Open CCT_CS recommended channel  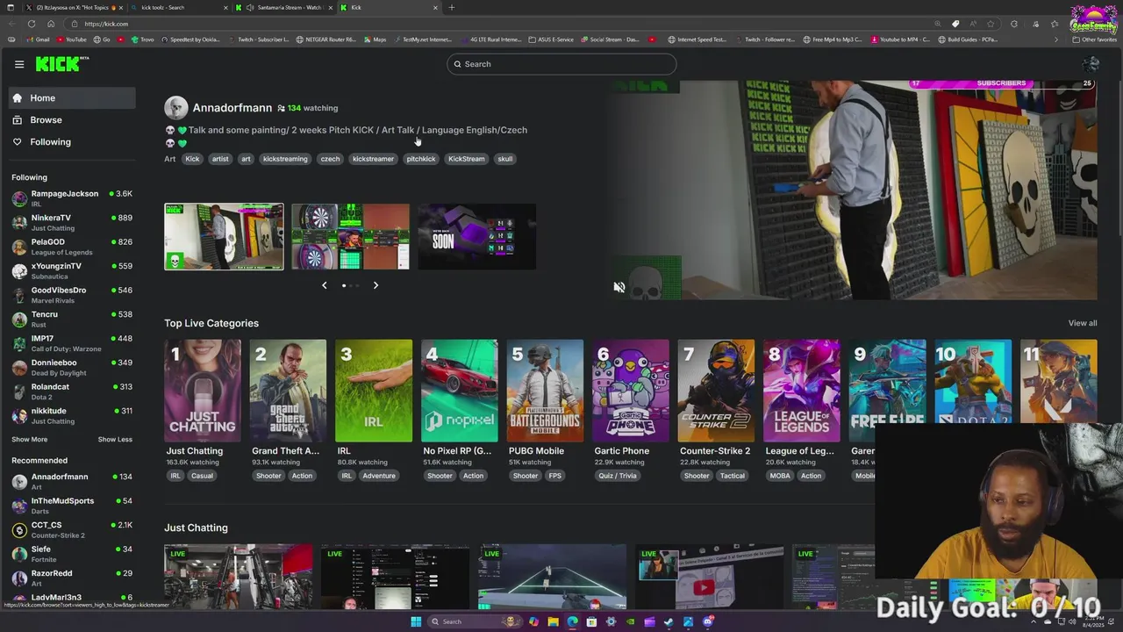click(x=72, y=530)
